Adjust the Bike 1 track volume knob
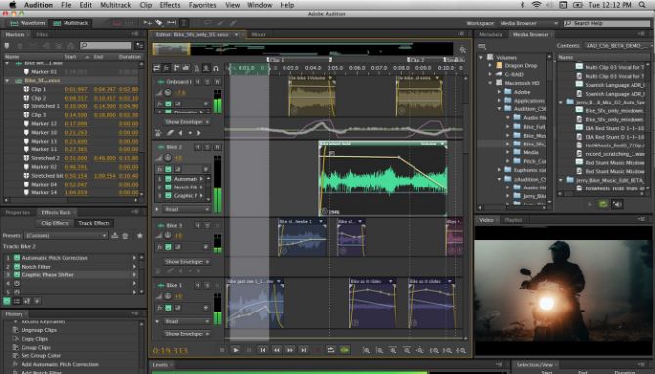Screen dimensions: 655x374 point(168,296)
